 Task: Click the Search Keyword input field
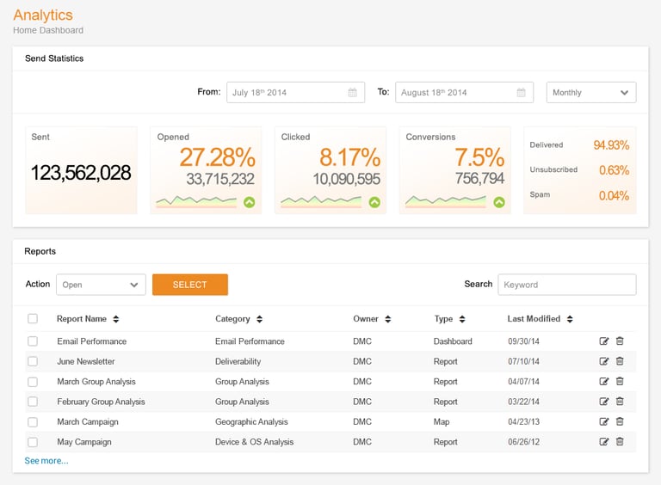point(567,285)
